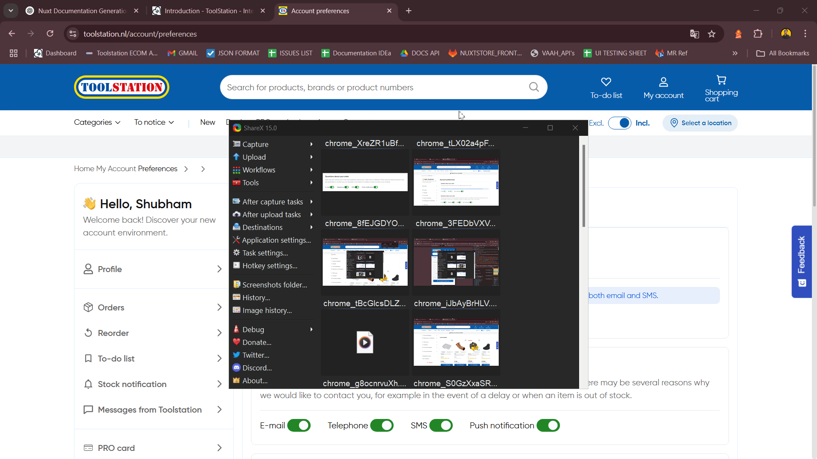Image resolution: width=817 pixels, height=459 pixels.
Task: Click the Select a location button
Action: (700, 123)
